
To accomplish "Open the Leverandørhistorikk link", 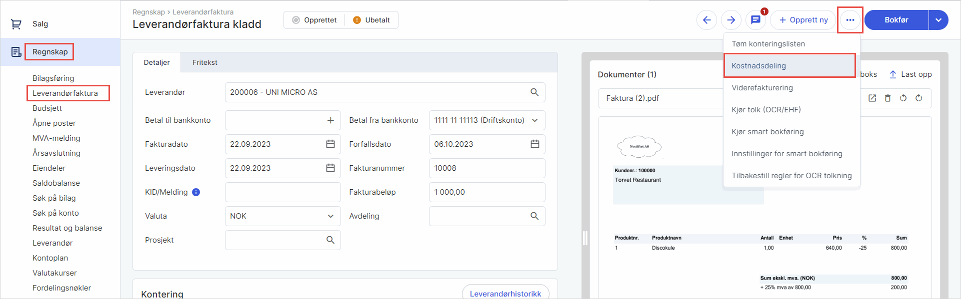I will [x=505, y=294].
